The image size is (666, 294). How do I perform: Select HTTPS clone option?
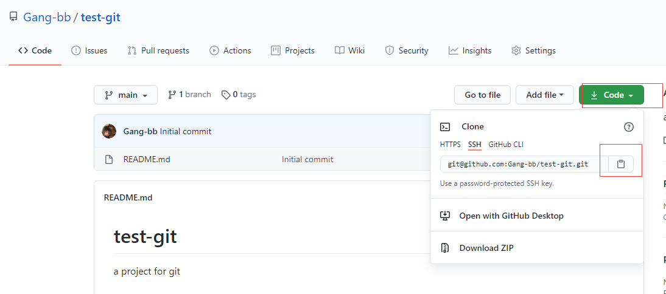450,145
